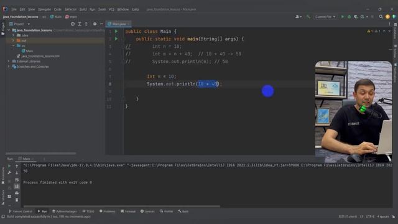Screen dimensions: 398x224
Task: Select the Main.java editor tab
Action: point(119,24)
